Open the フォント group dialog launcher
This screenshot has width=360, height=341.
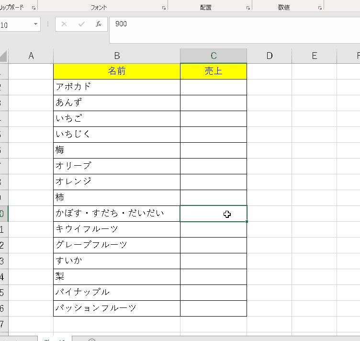click(164, 8)
